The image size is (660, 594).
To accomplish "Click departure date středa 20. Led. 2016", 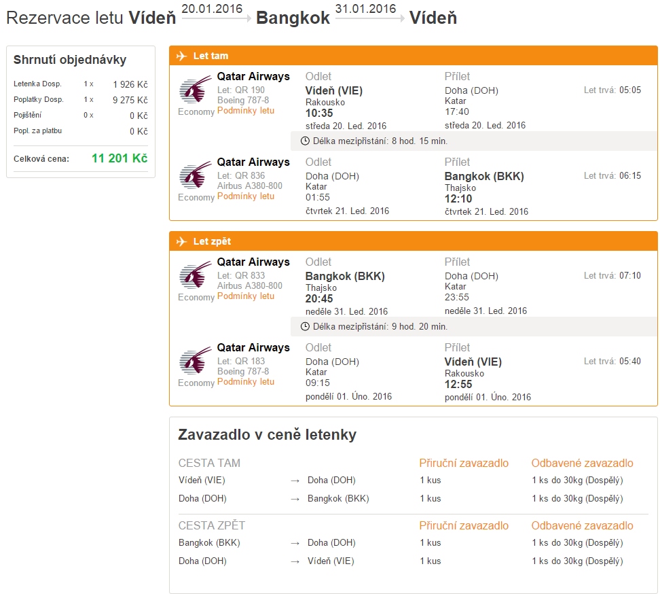I will click(x=346, y=126).
